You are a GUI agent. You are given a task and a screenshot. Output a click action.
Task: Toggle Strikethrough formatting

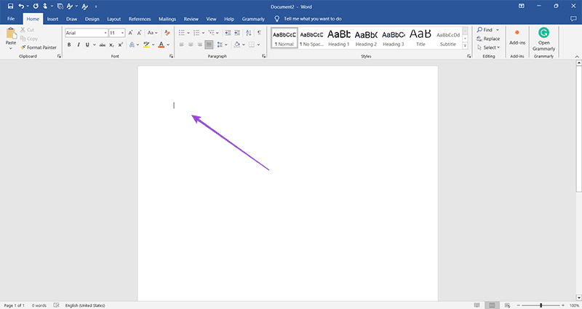pyautogui.click(x=103, y=45)
